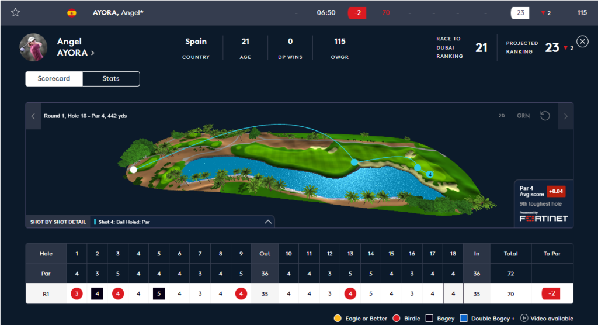Go to previous hole arrow
The width and height of the screenshot is (598, 325).
pos(33,116)
